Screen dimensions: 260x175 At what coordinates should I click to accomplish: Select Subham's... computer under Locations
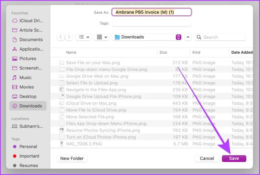pyautogui.click(x=28, y=126)
